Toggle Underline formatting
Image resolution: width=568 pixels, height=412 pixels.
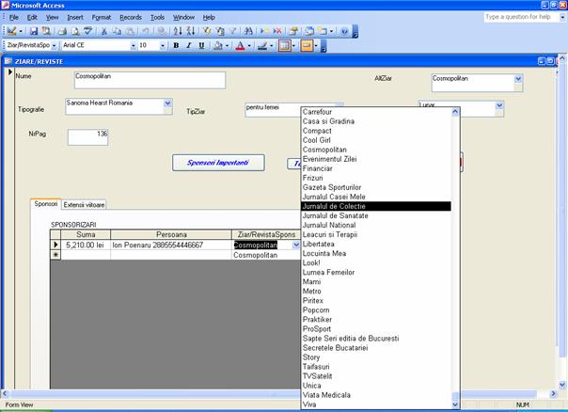[x=200, y=45]
